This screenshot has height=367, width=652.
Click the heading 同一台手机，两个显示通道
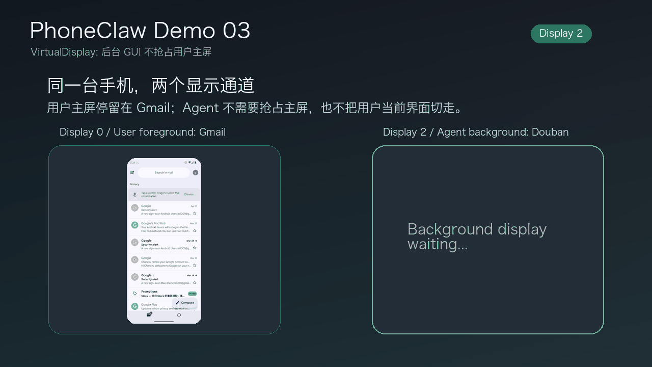[x=151, y=86]
